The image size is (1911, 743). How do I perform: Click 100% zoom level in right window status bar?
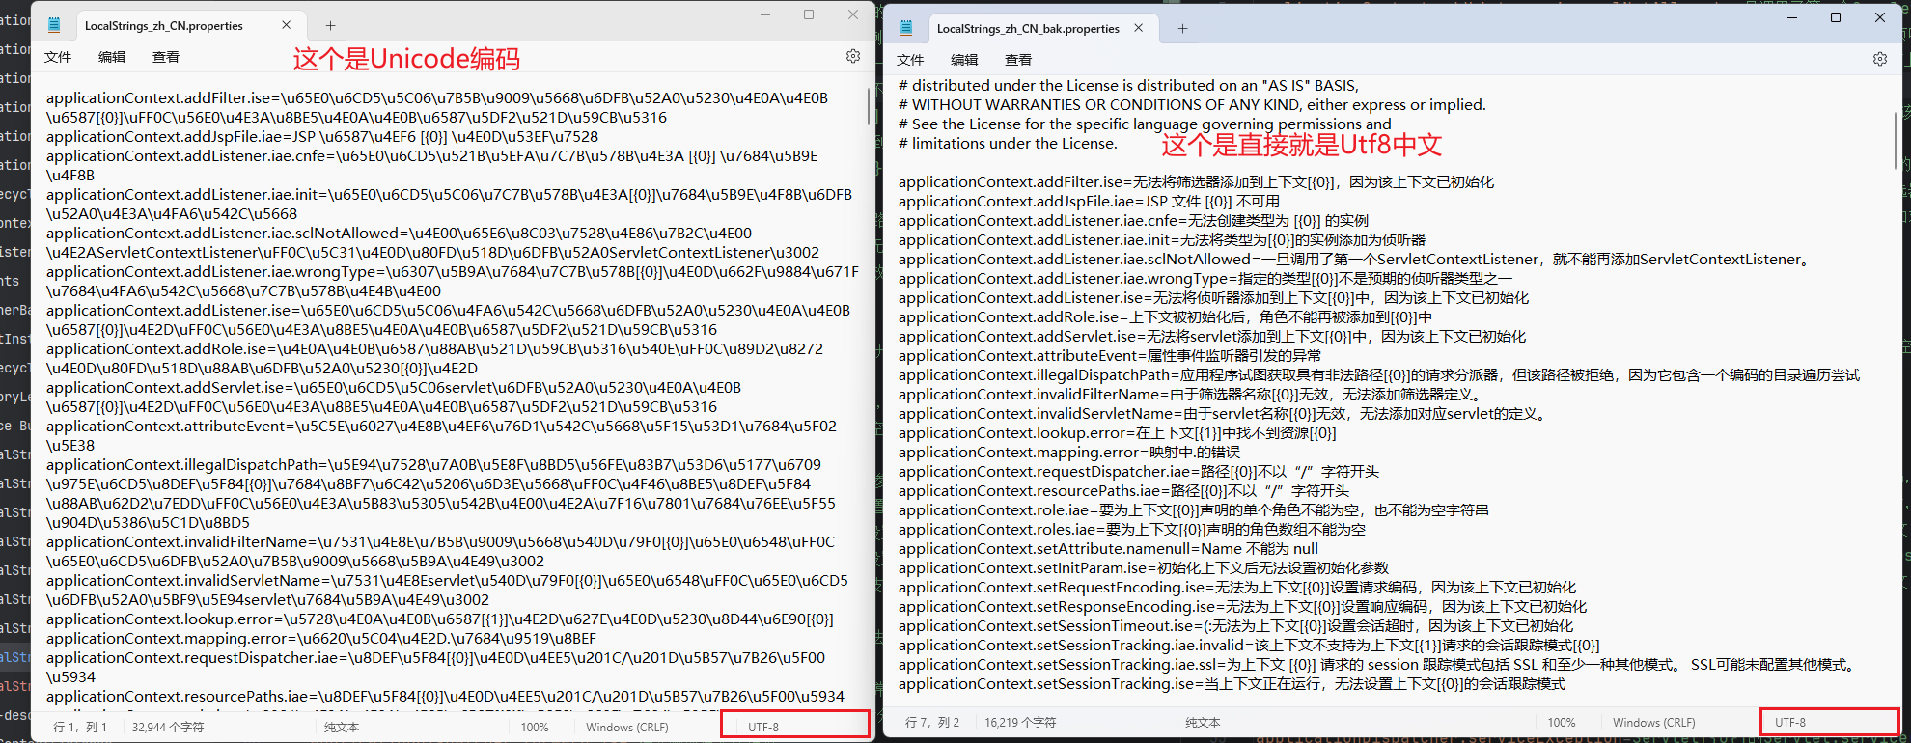1562,722
